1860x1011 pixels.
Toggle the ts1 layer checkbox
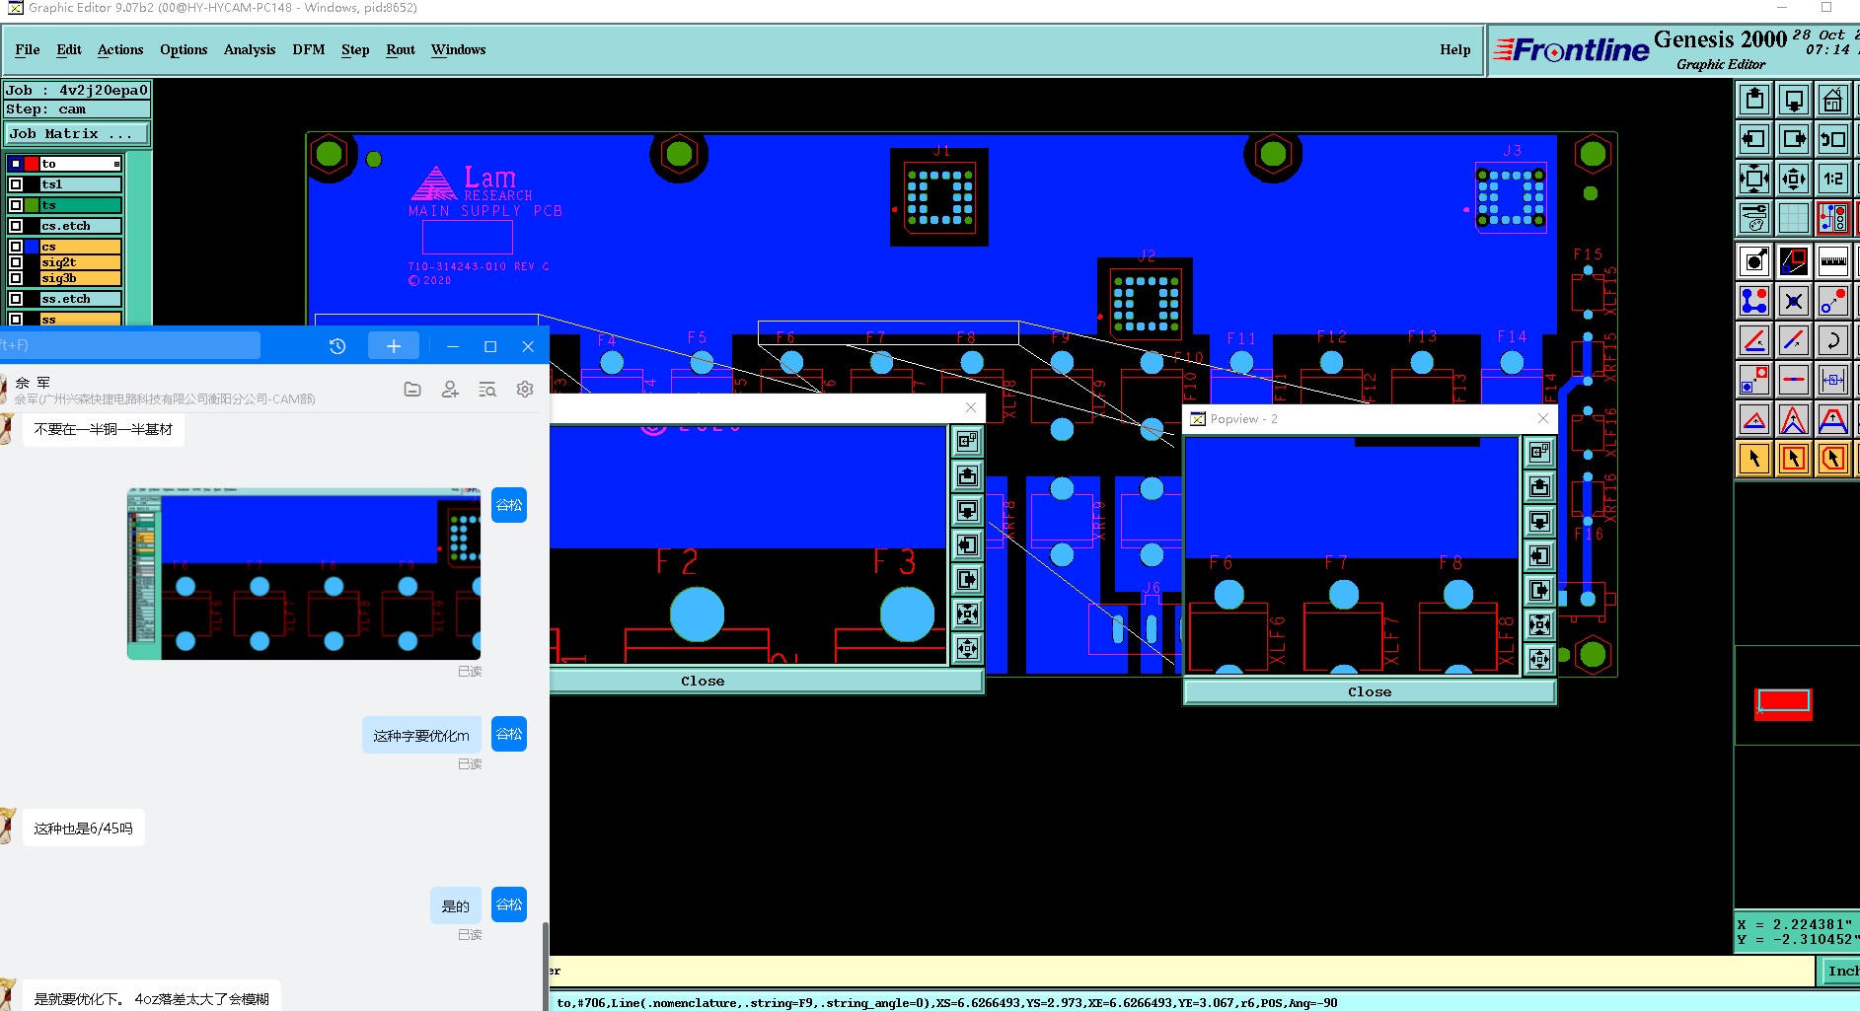click(16, 184)
